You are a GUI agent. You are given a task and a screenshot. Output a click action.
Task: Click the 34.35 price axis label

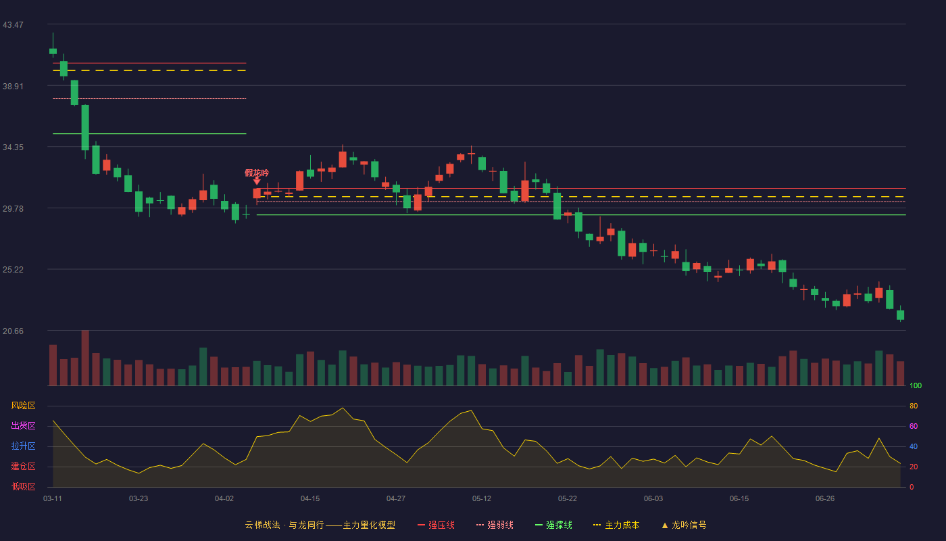pyautogui.click(x=13, y=147)
